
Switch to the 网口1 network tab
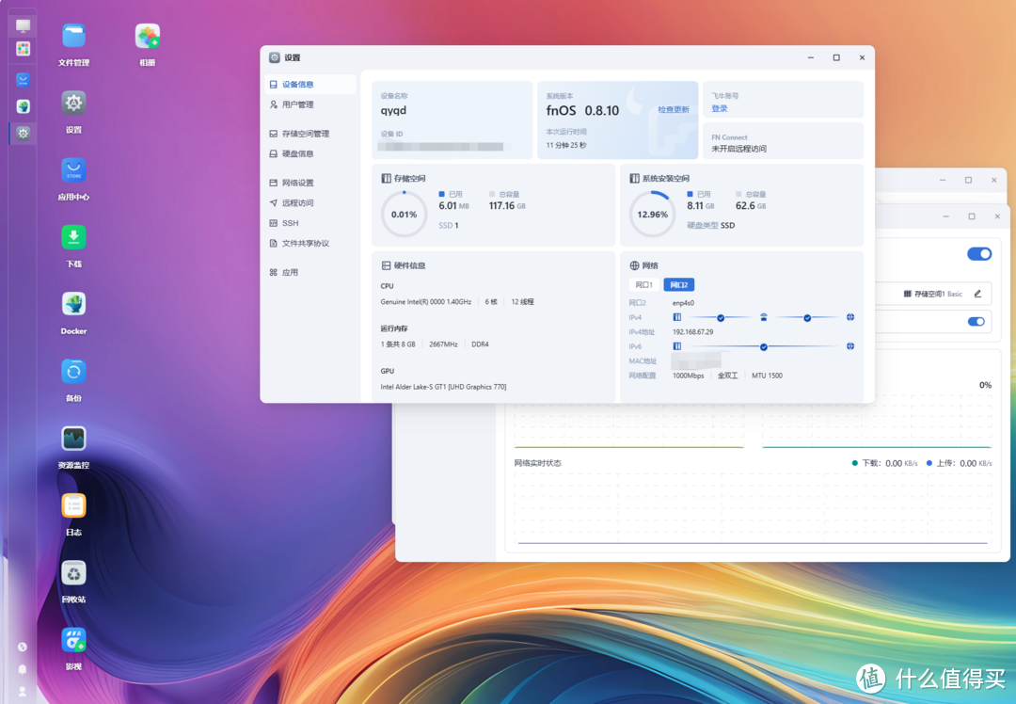click(644, 284)
